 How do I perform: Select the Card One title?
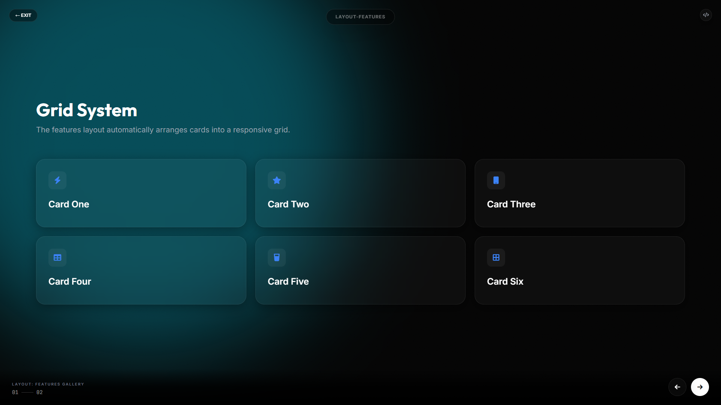(69, 204)
